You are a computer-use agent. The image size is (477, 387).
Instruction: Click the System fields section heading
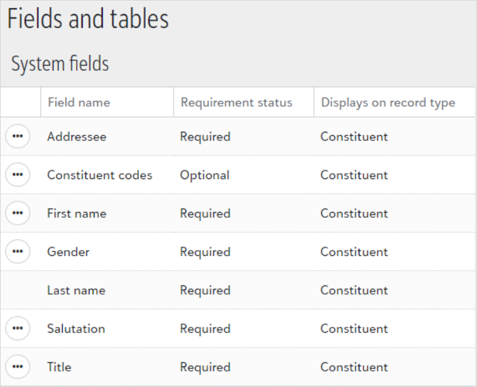point(60,63)
